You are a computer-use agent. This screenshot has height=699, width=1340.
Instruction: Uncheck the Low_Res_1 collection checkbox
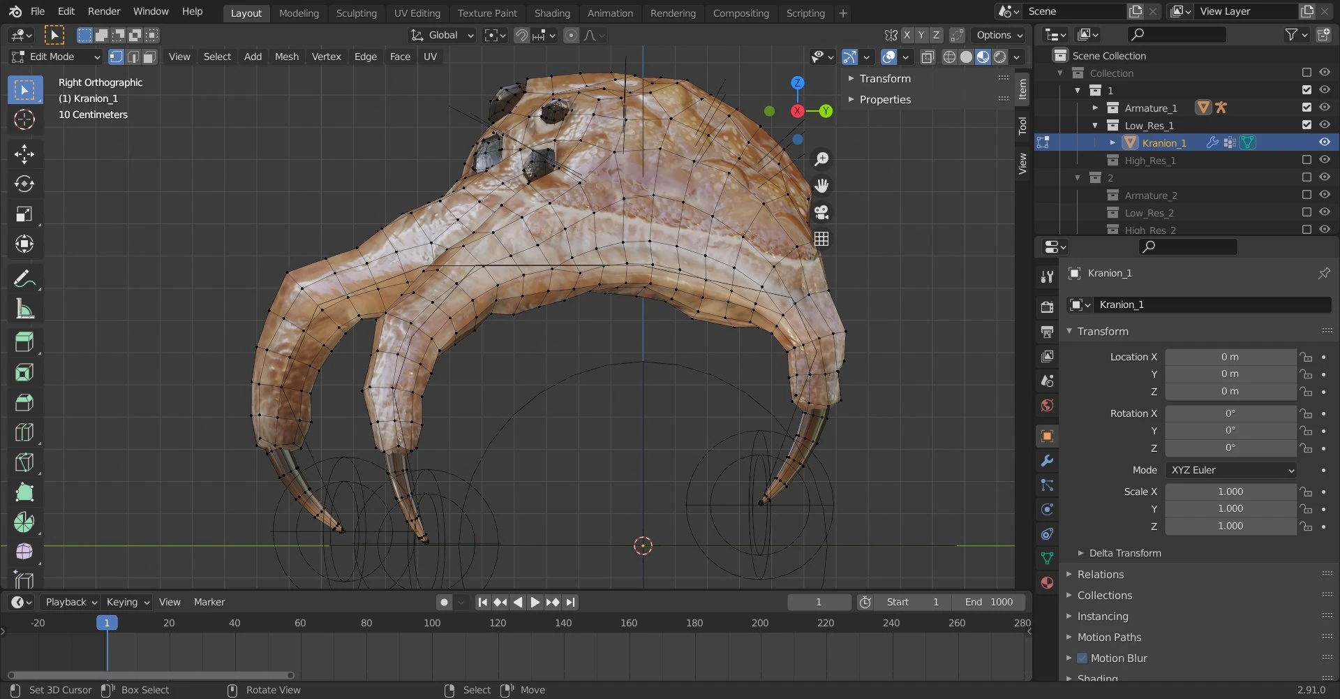tap(1306, 124)
